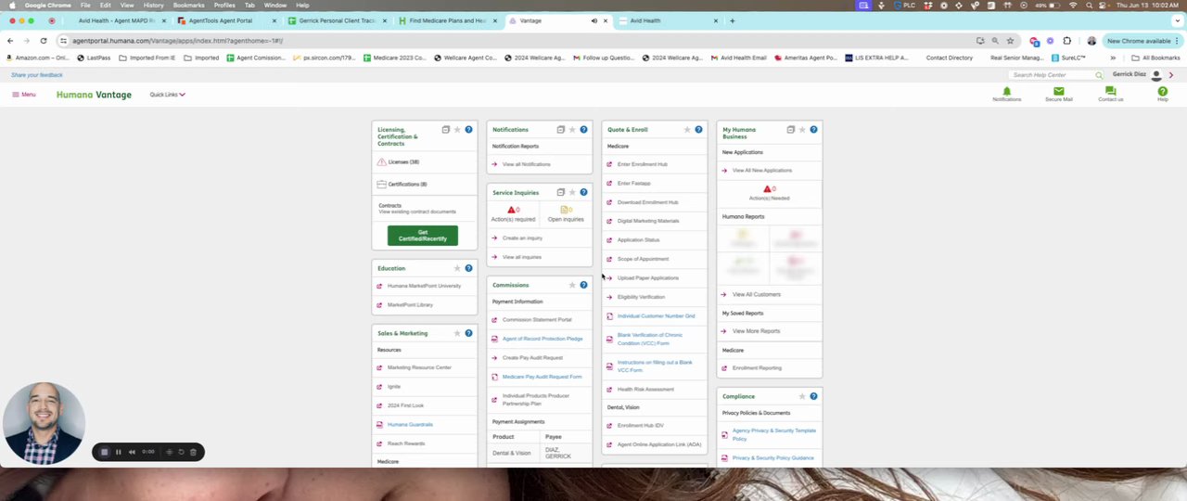Image resolution: width=1187 pixels, height=501 pixels.
Task: Open the All Bookmarks folder
Action: pyautogui.click(x=1155, y=58)
